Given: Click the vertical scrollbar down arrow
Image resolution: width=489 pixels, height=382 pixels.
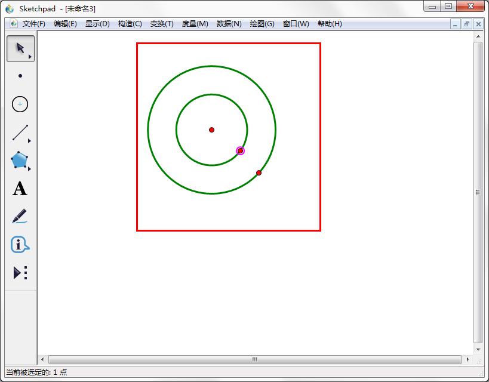Looking at the screenshot, I should 478,349.
